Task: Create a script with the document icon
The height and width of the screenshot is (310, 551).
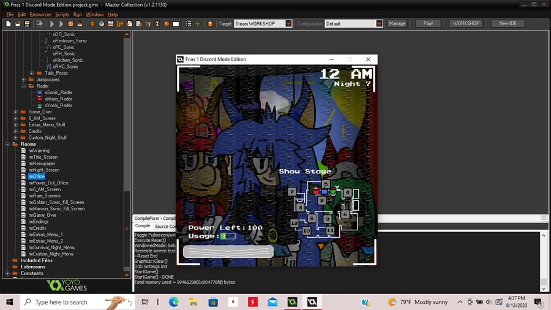Action: pos(129,24)
